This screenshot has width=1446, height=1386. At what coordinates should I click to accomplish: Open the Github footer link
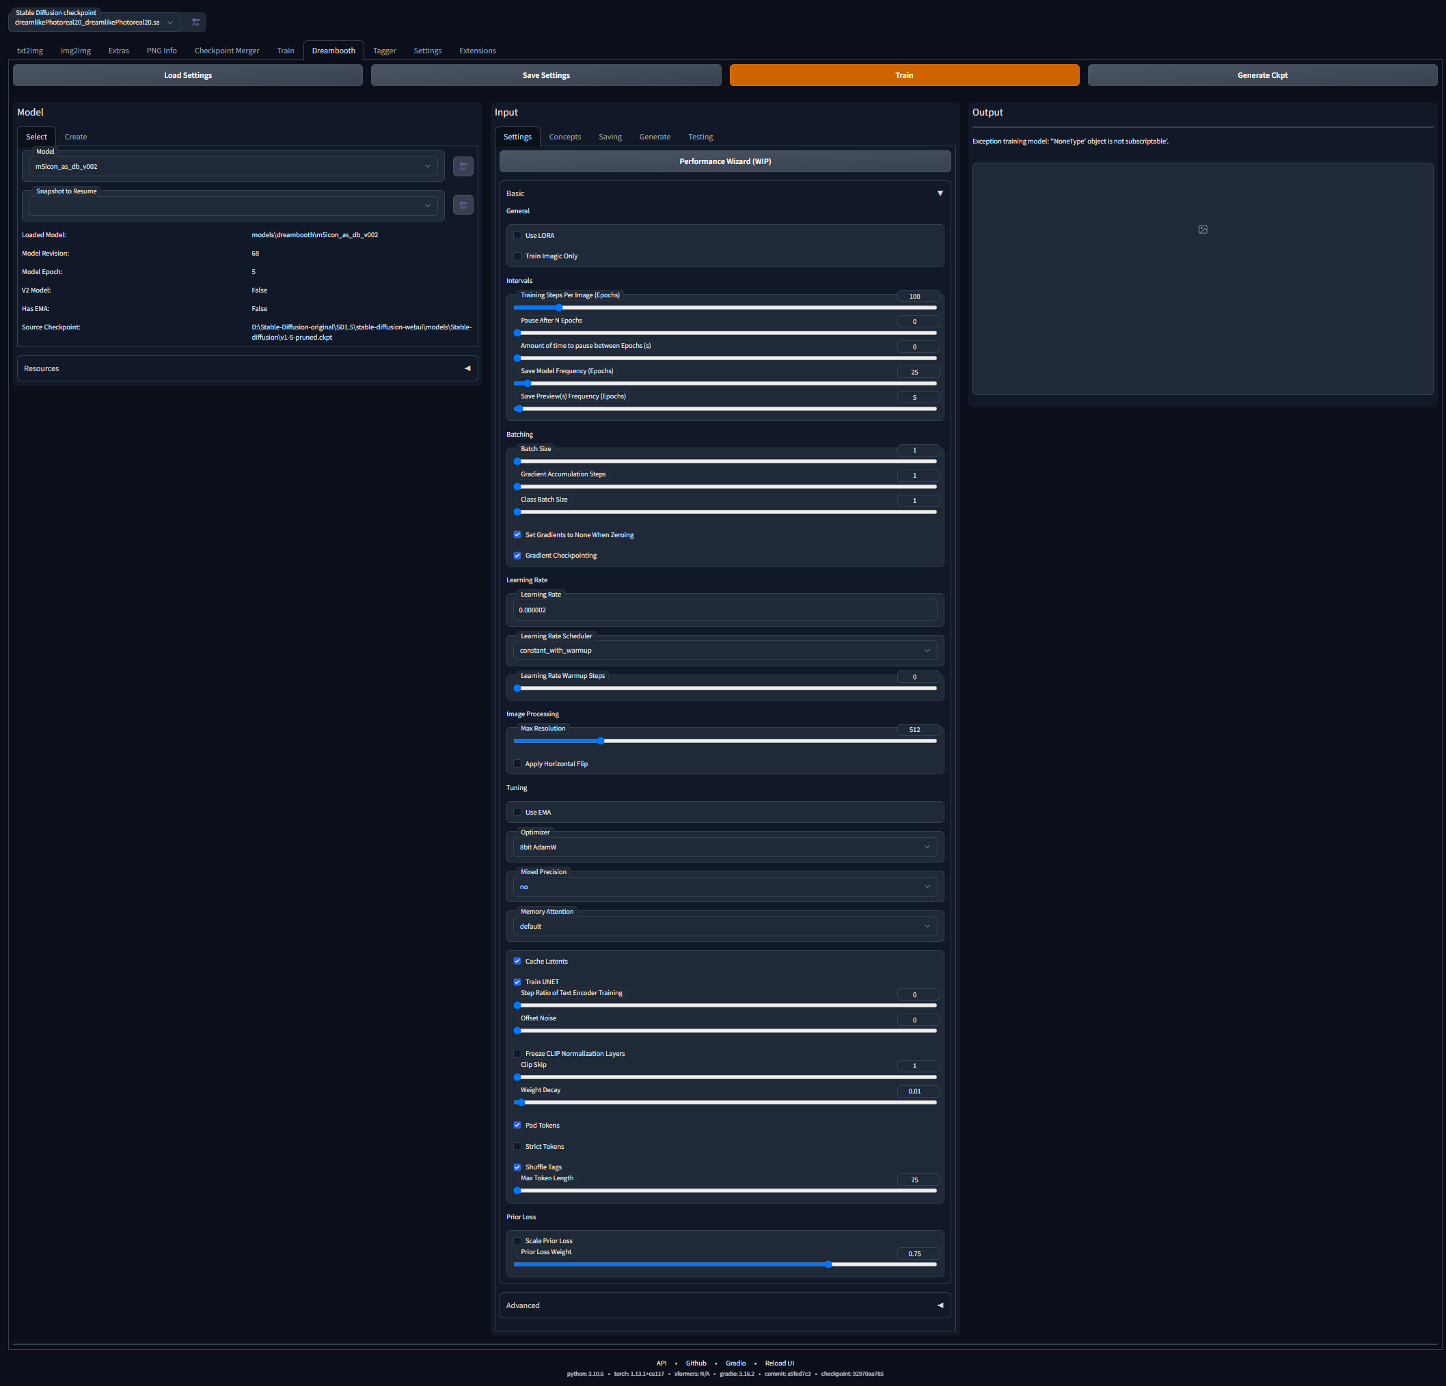click(696, 1363)
